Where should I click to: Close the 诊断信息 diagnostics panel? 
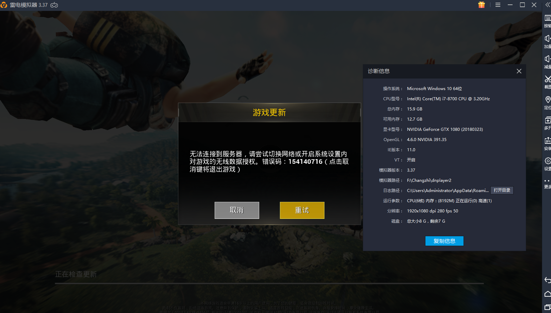pos(519,71)
